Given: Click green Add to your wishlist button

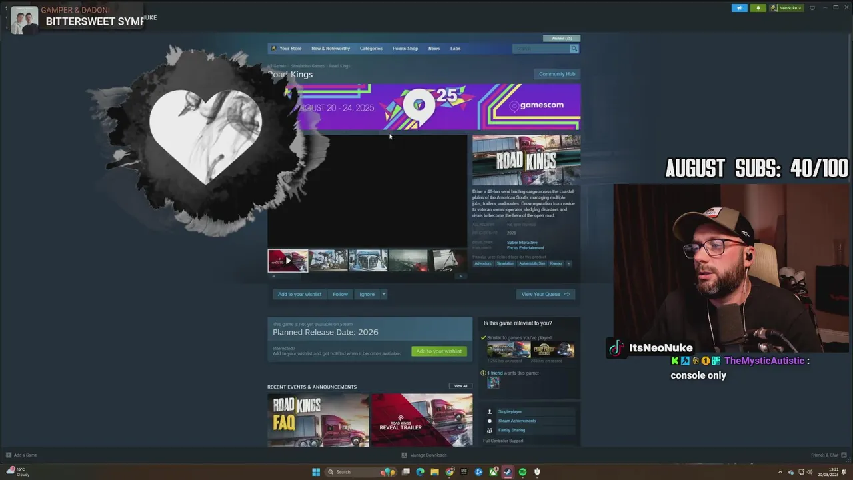Looking at the screenshot, I should pyautogui.click(x=439, y=351).
